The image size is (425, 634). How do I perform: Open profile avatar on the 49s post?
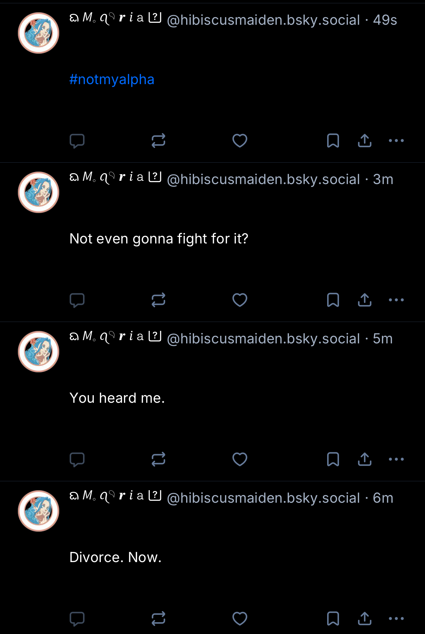point(39,33)
